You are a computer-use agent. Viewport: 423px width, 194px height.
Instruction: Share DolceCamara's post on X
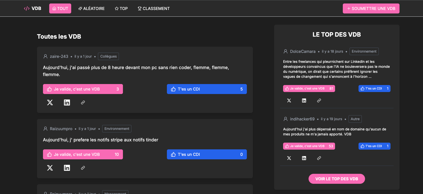coord(289,100)
